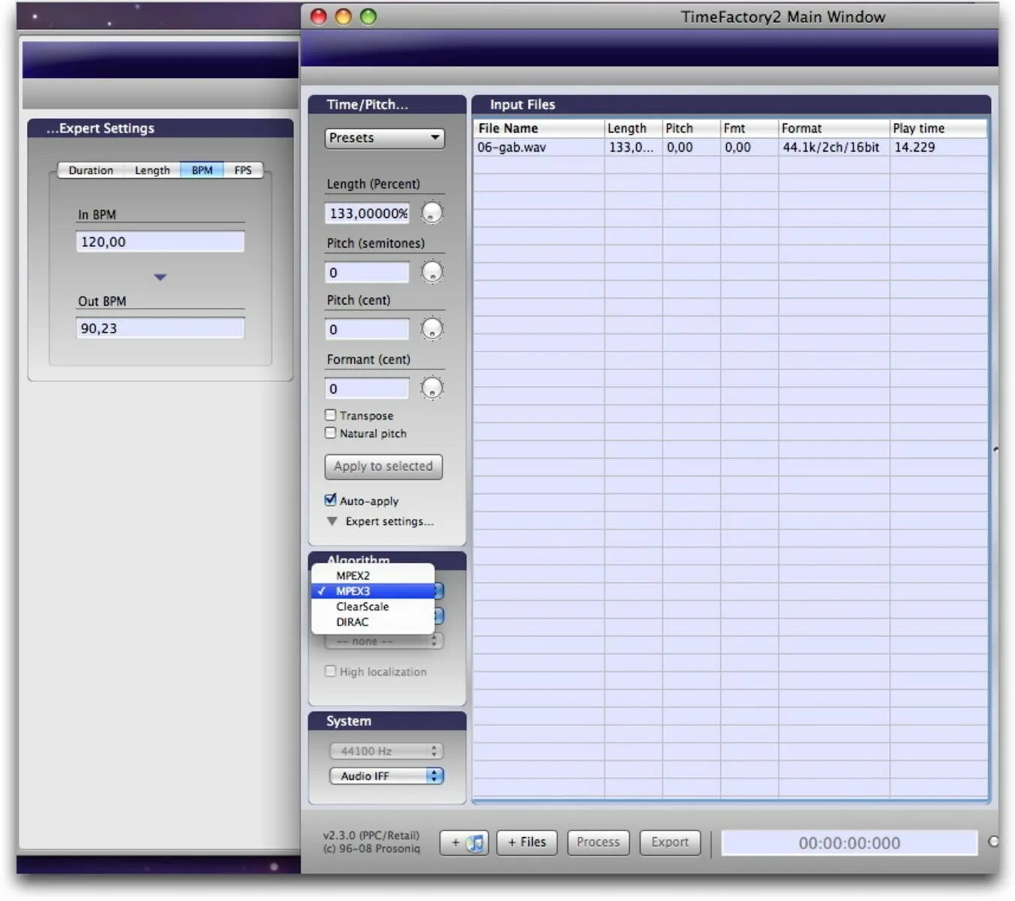Switch to the FPS tab

coord(243,170)
